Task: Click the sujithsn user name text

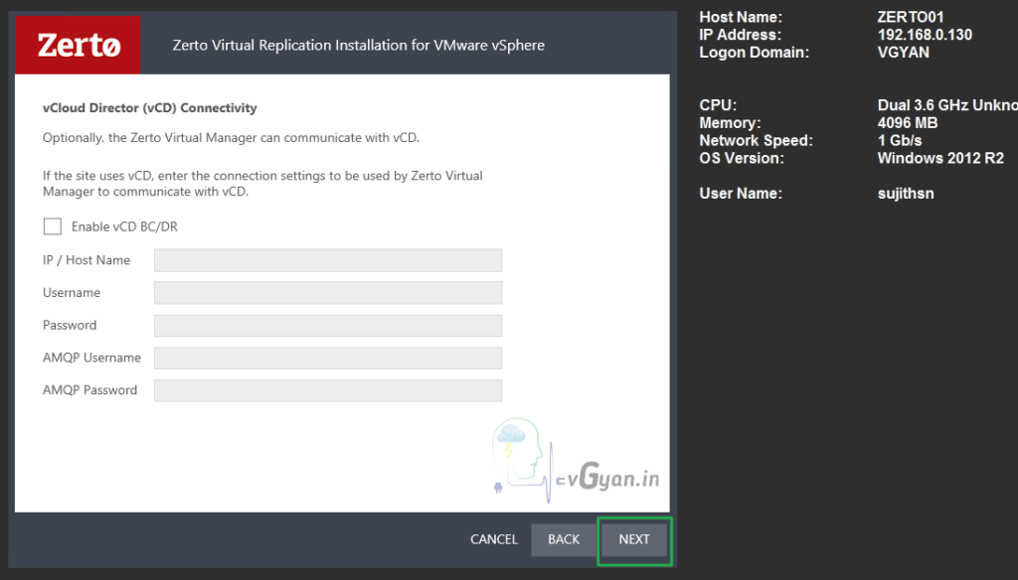Action: [905, 193]
